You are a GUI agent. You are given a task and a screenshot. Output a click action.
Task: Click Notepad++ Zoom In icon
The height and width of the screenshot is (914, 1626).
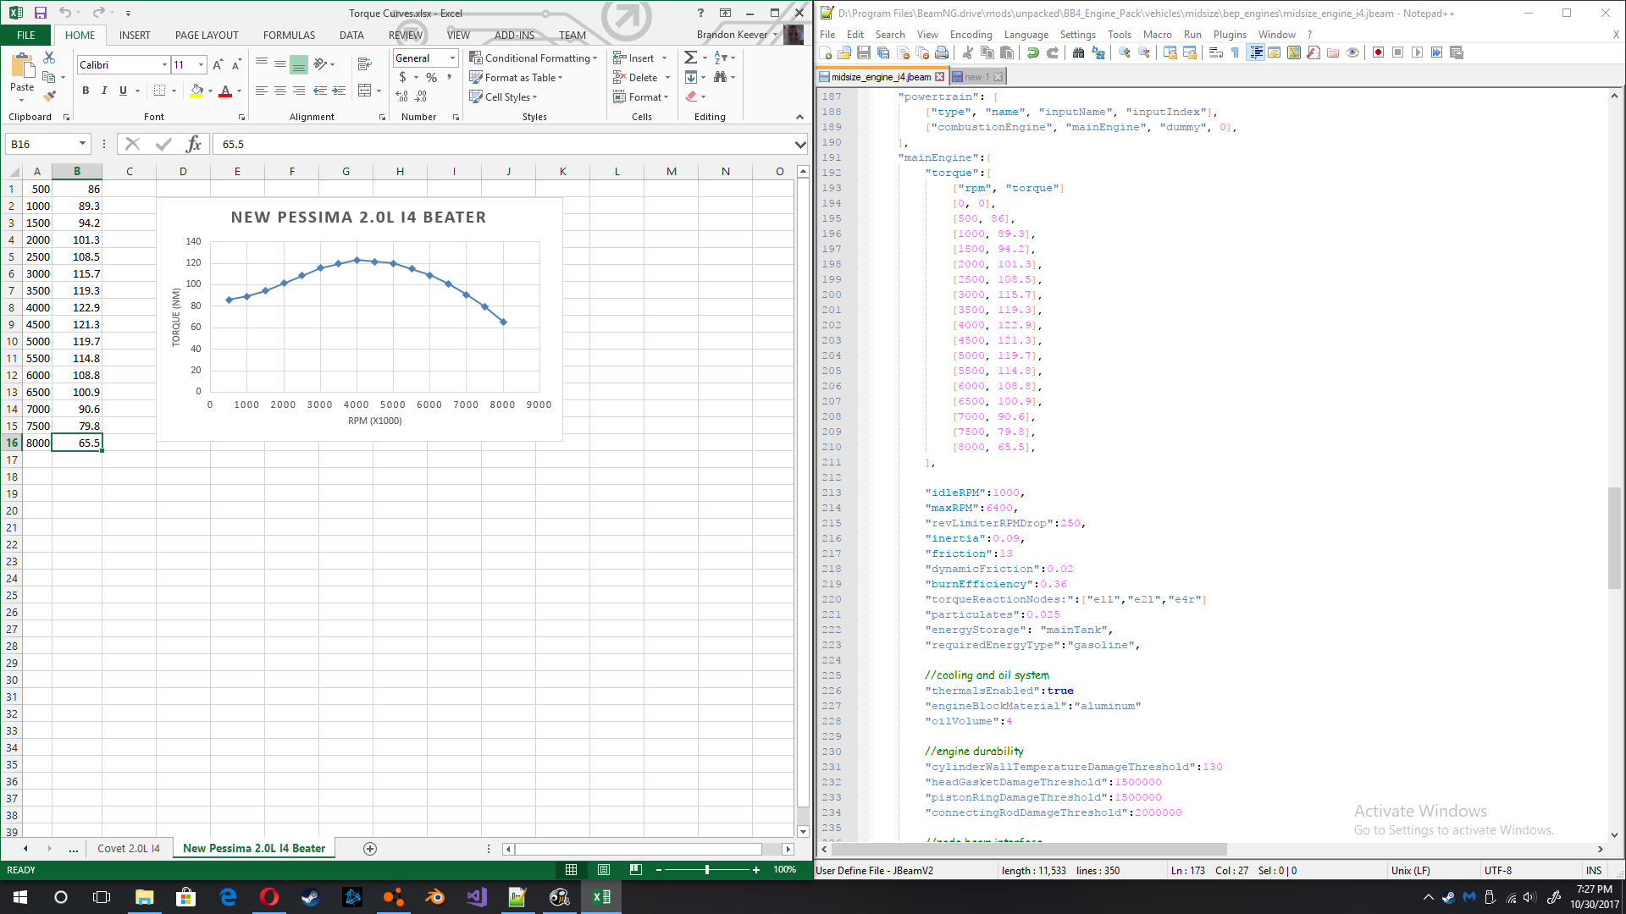coord(1125,52)
